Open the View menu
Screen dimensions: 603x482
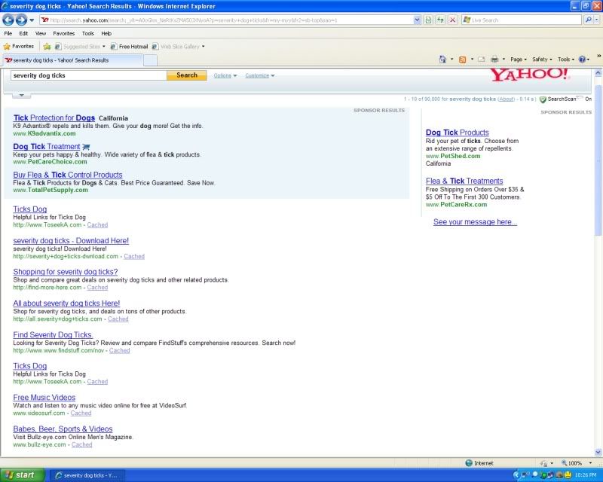pyautogui.click(x=41, y=33)
